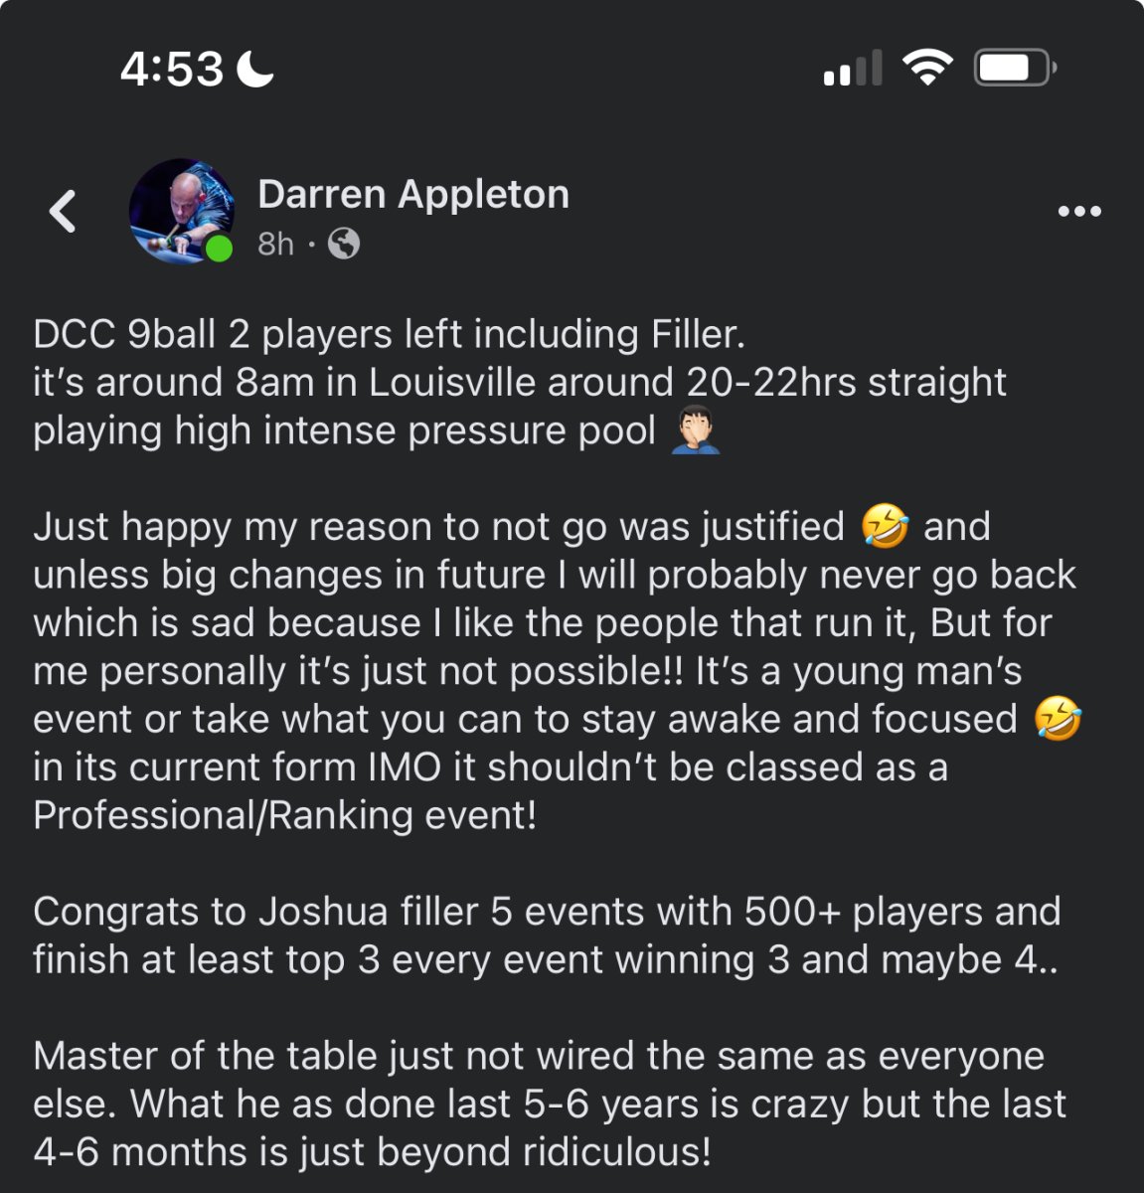This screenshot has height=1193, width=1144.
Task: Tap the globe public privacy icon
Action: (344, 244)
